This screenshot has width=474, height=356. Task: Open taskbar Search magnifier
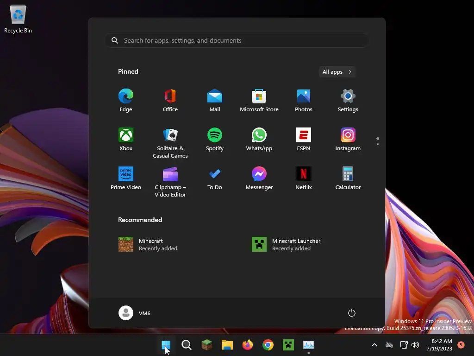tap(187, 345)
